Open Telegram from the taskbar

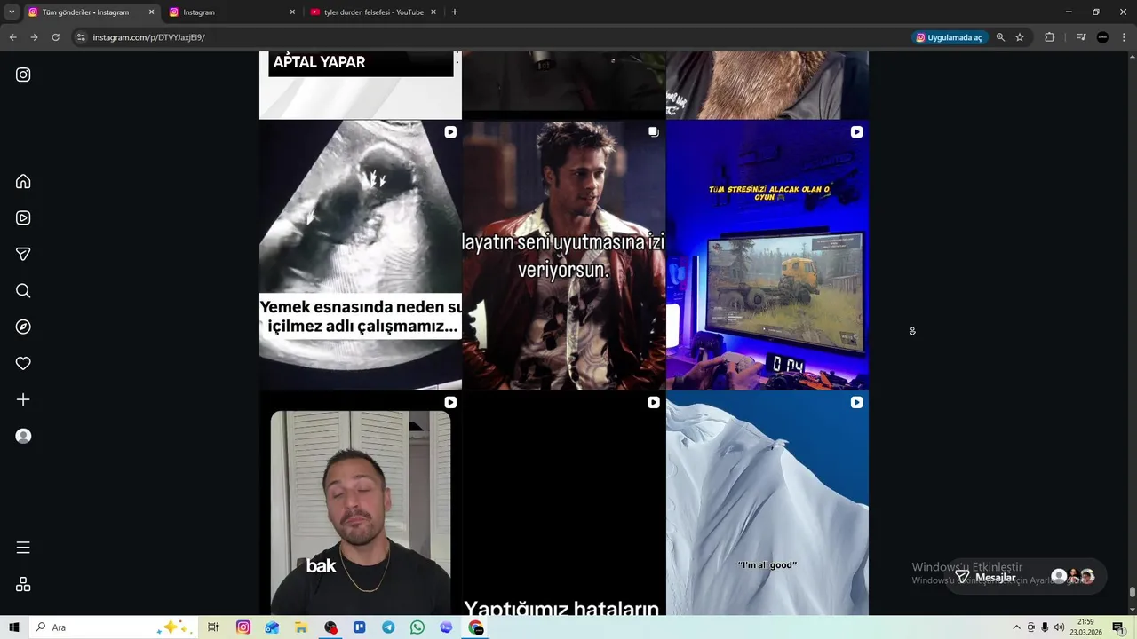(x=388, y=627)
